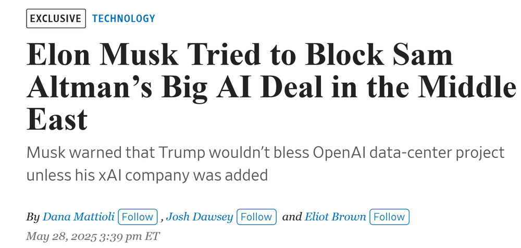Follow Dana Mattioli
Viewport: 521px width, 248px height.
pos(138,217)
